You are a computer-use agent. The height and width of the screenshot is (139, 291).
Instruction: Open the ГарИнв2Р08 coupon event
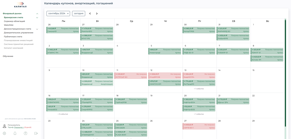coord(131,101)
